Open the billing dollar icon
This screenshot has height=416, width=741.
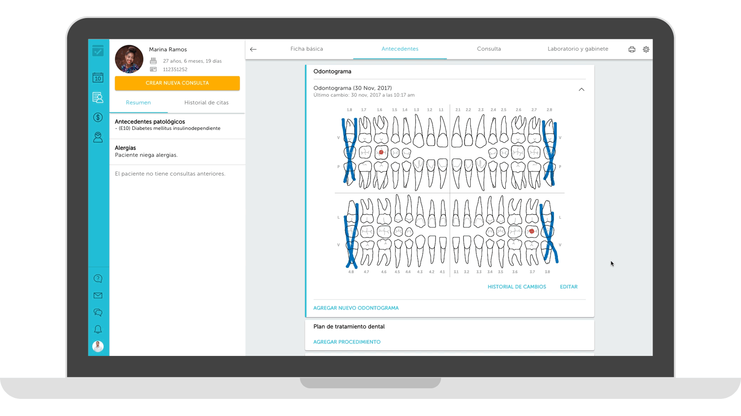click(x=98, y=117)
